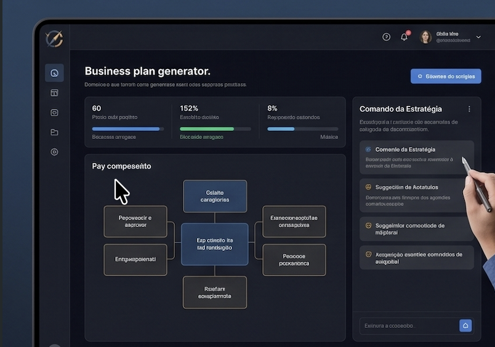Select the "Suggeliin de Aotatulos" list item
This screenshot has width=495, height=347.
point(416,196)
